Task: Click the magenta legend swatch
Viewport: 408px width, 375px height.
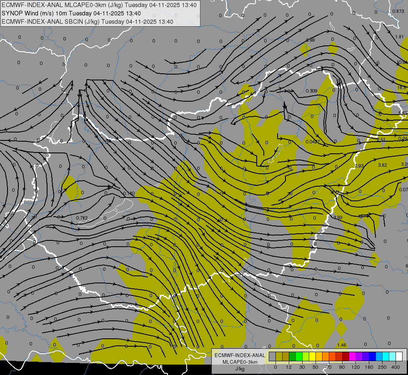Action: click(352, 356)
